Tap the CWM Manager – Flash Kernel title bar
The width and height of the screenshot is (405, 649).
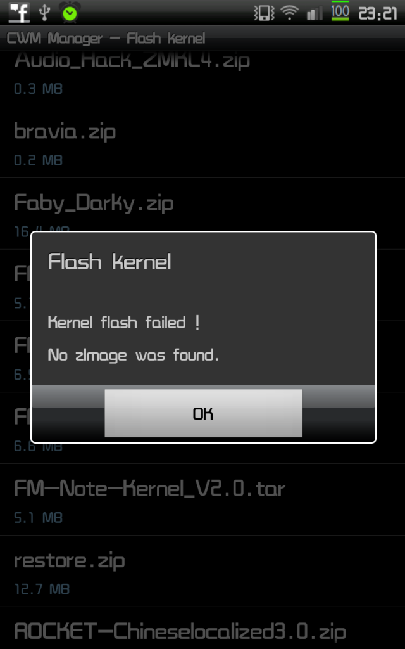pyautogui.click(x=202, y=39)
